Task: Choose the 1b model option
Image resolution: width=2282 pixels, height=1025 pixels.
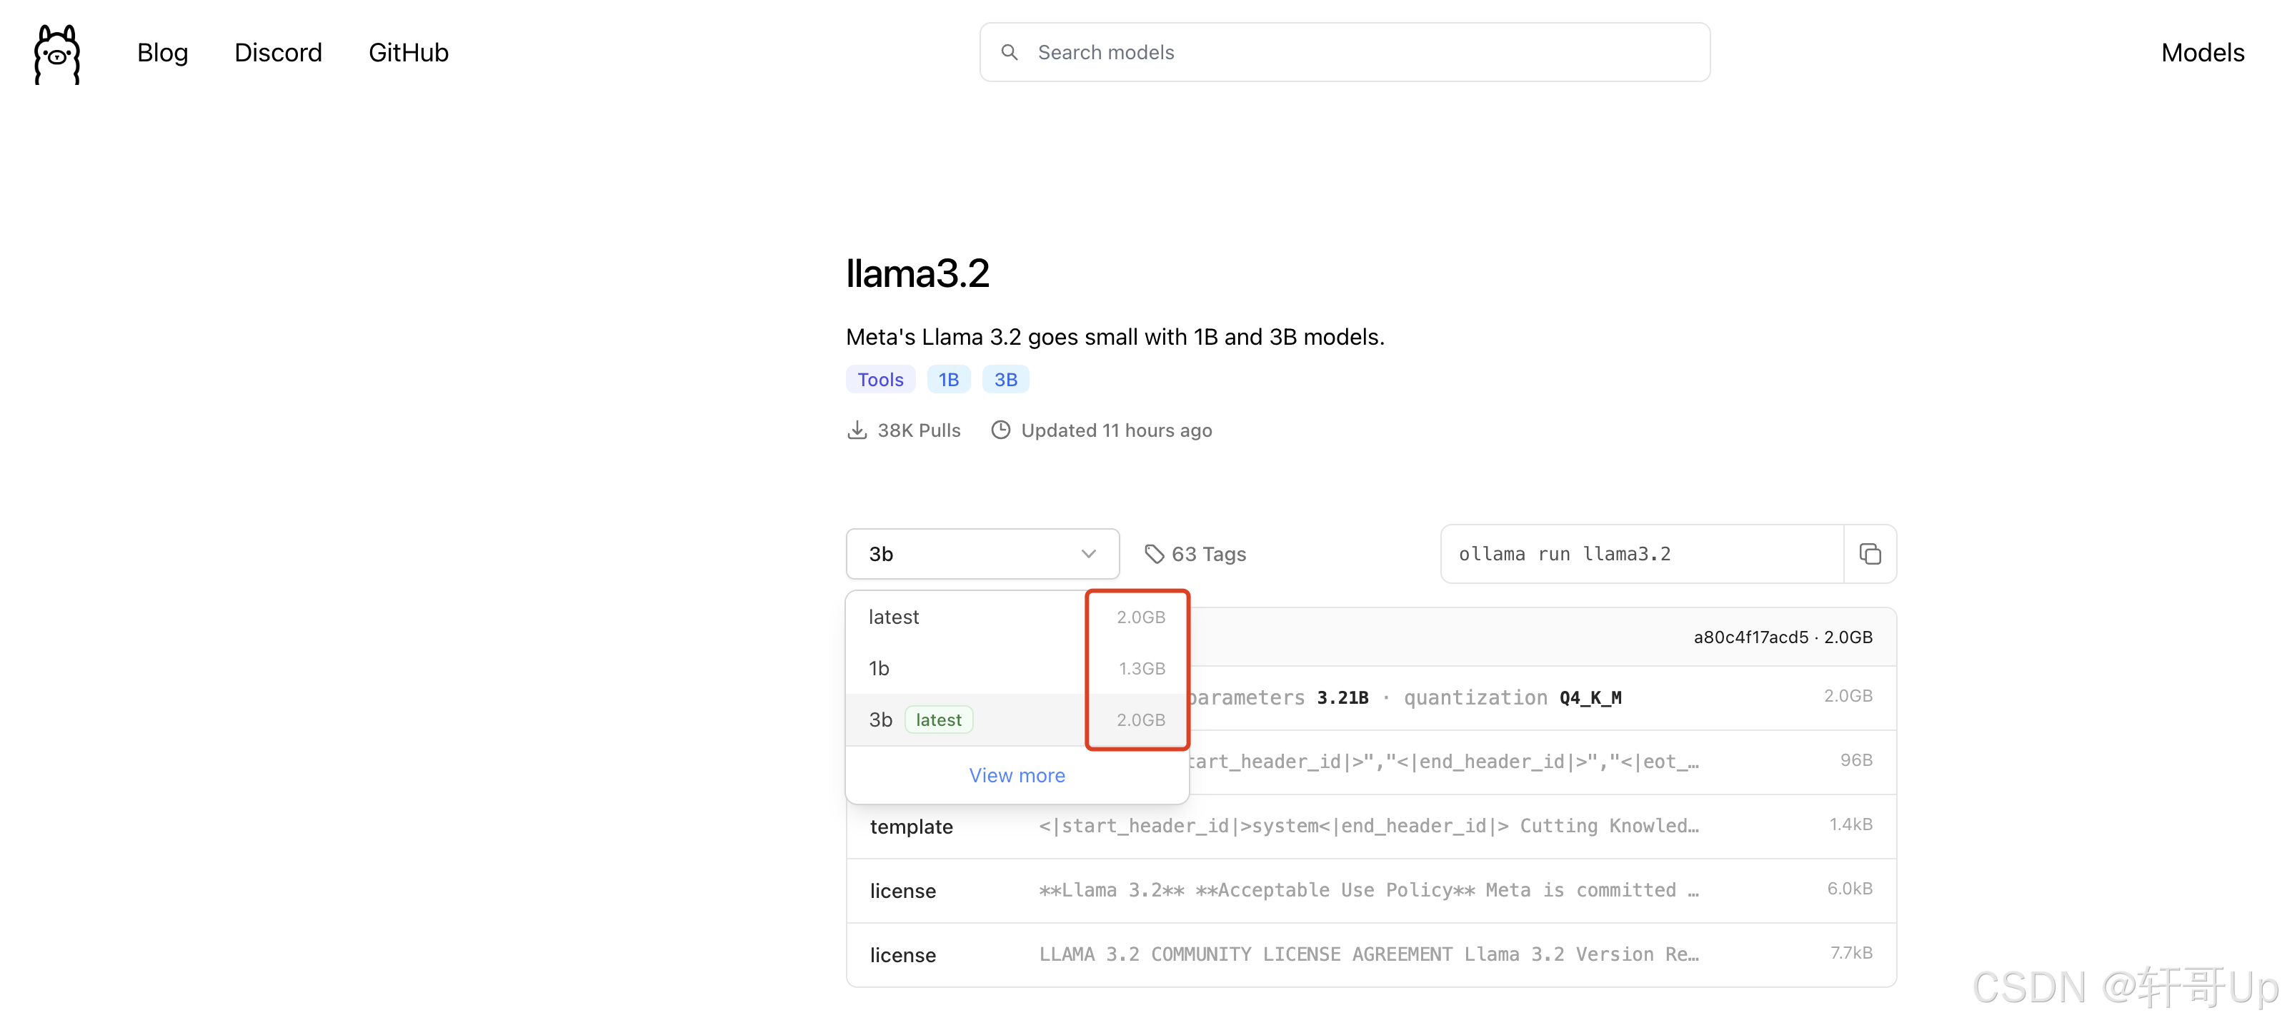Action: [879, 668]
